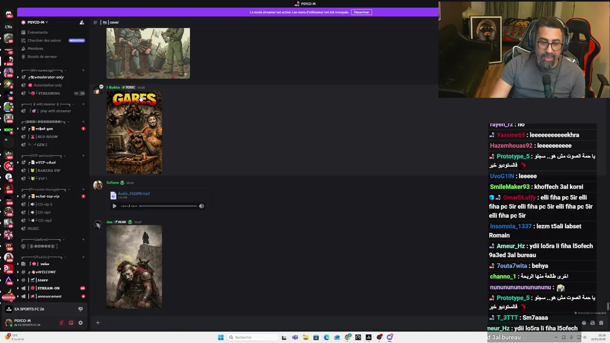Open Discord user settings gear
This screenshot has width=610, height=343.
81,323
